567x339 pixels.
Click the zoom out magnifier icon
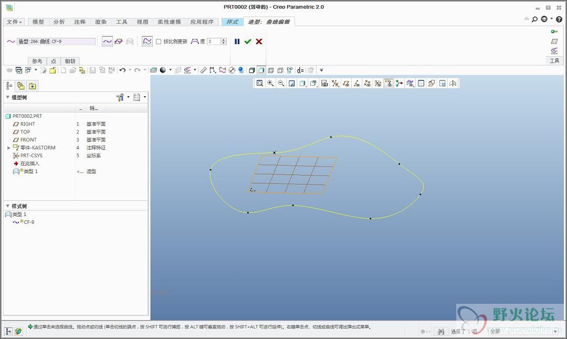coord(281,83)
